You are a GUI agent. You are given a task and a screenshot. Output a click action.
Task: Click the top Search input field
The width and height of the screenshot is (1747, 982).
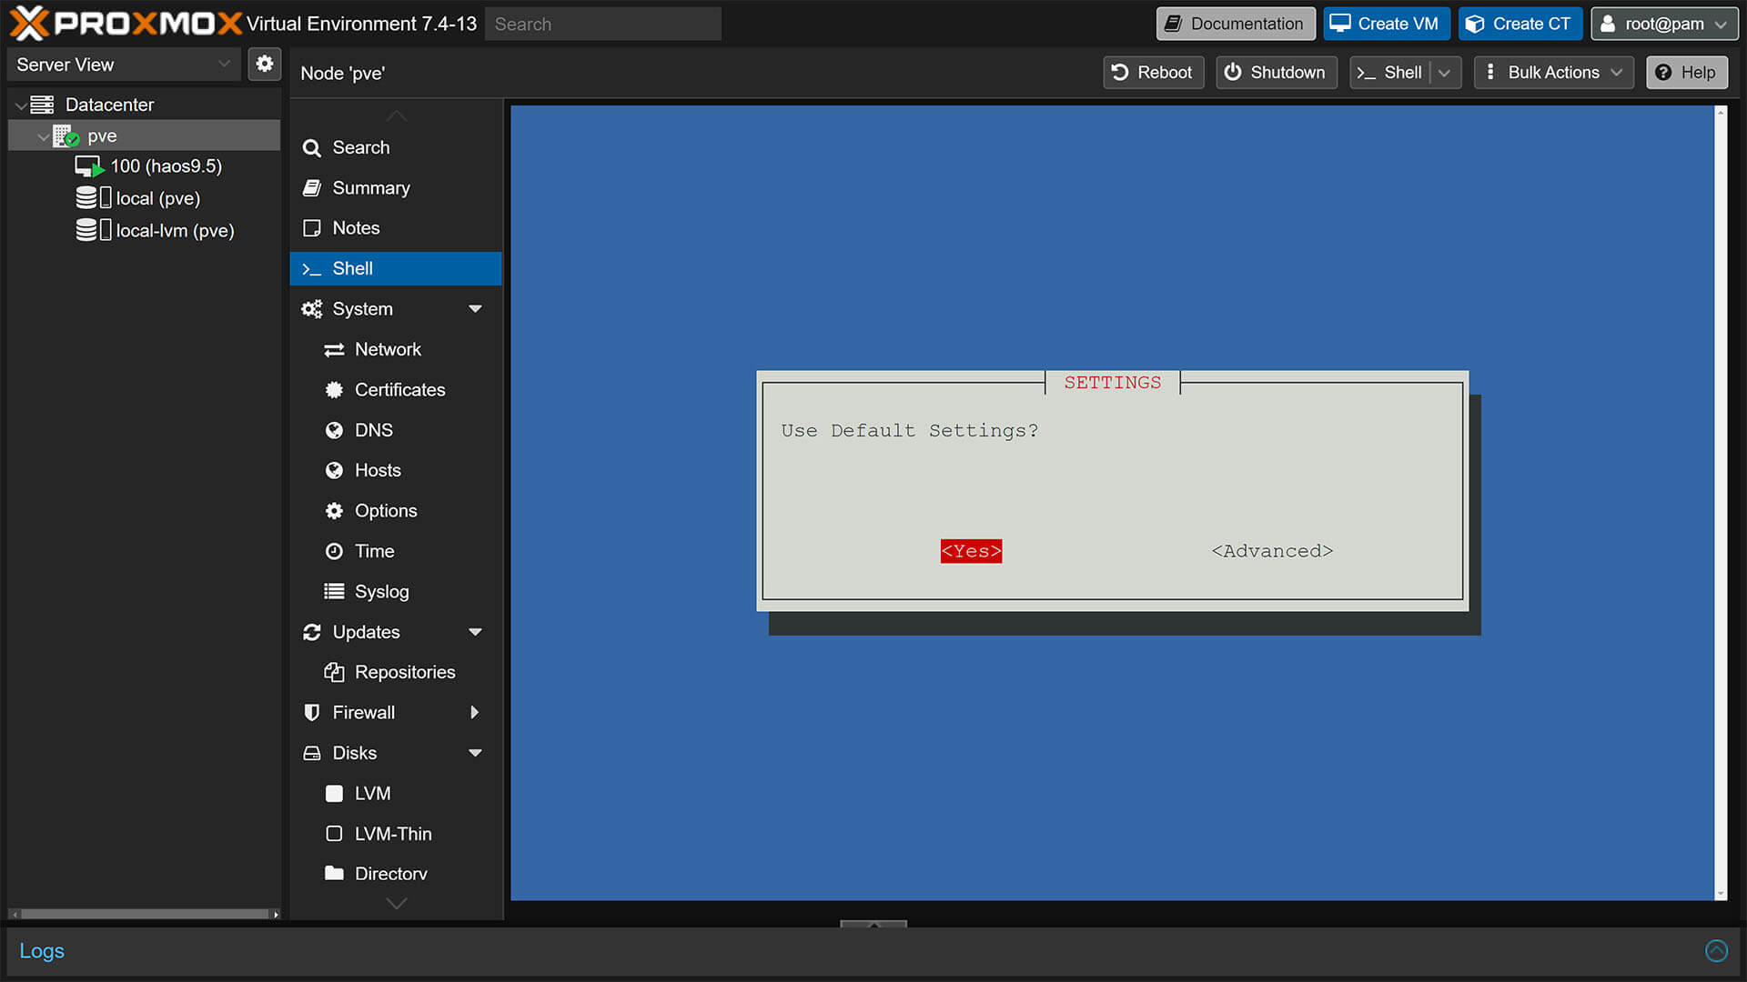coord(602,25)
